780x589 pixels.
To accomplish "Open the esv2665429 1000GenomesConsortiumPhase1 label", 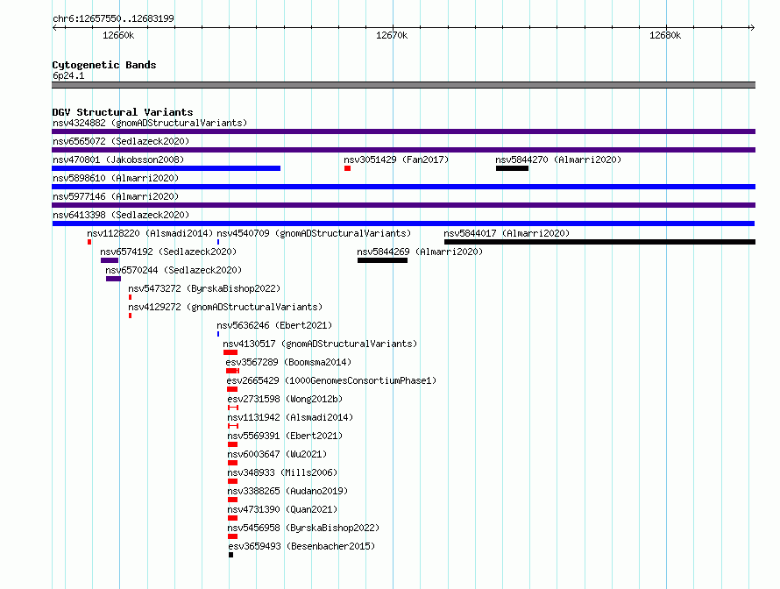I will 331,380.
